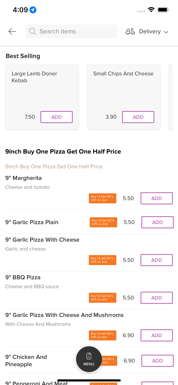Image resolution: width=178 pixels, height=385 pixels.
Task: Select the offer badge on 9" BBQ Pizza
Action: [x=102, y=297]
